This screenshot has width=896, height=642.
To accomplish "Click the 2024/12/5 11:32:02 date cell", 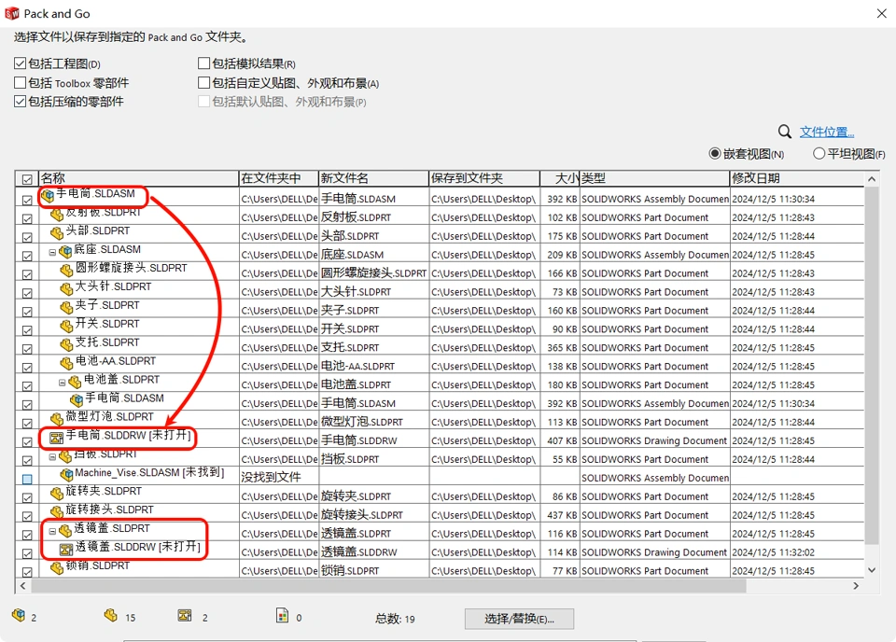I will [x=797, y=551].
